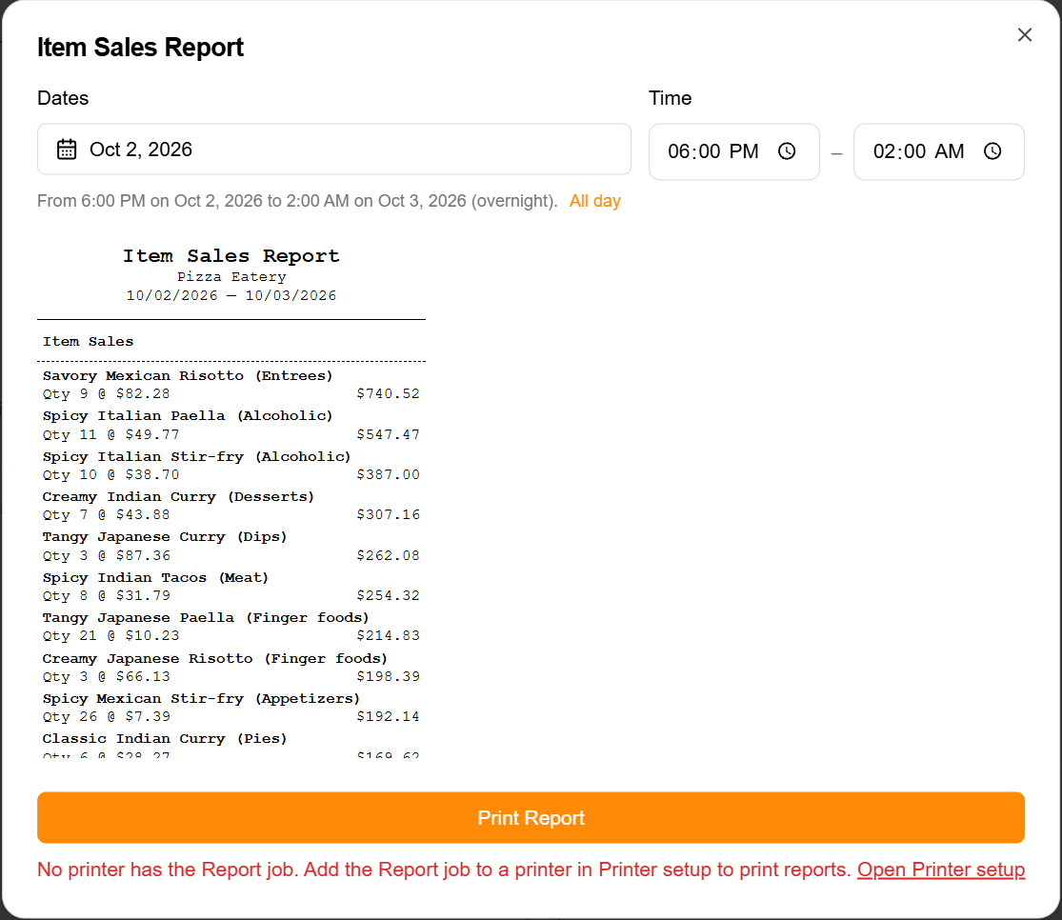1062x920 pixels.
Task: Open the end time clock picker
Action: click(992, 151)
